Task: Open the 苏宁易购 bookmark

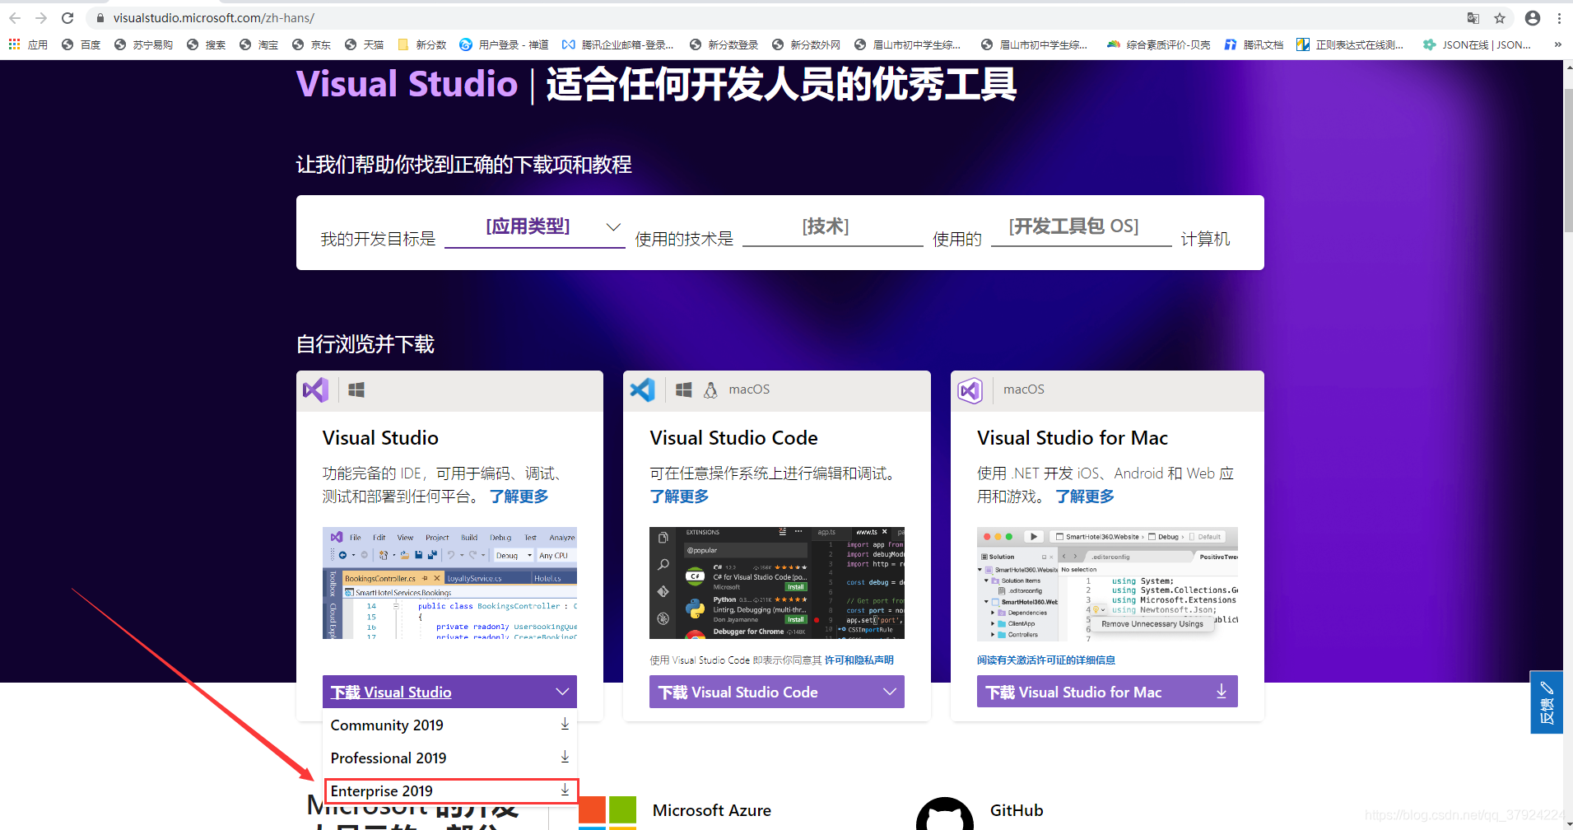Action: coord(143,44)
